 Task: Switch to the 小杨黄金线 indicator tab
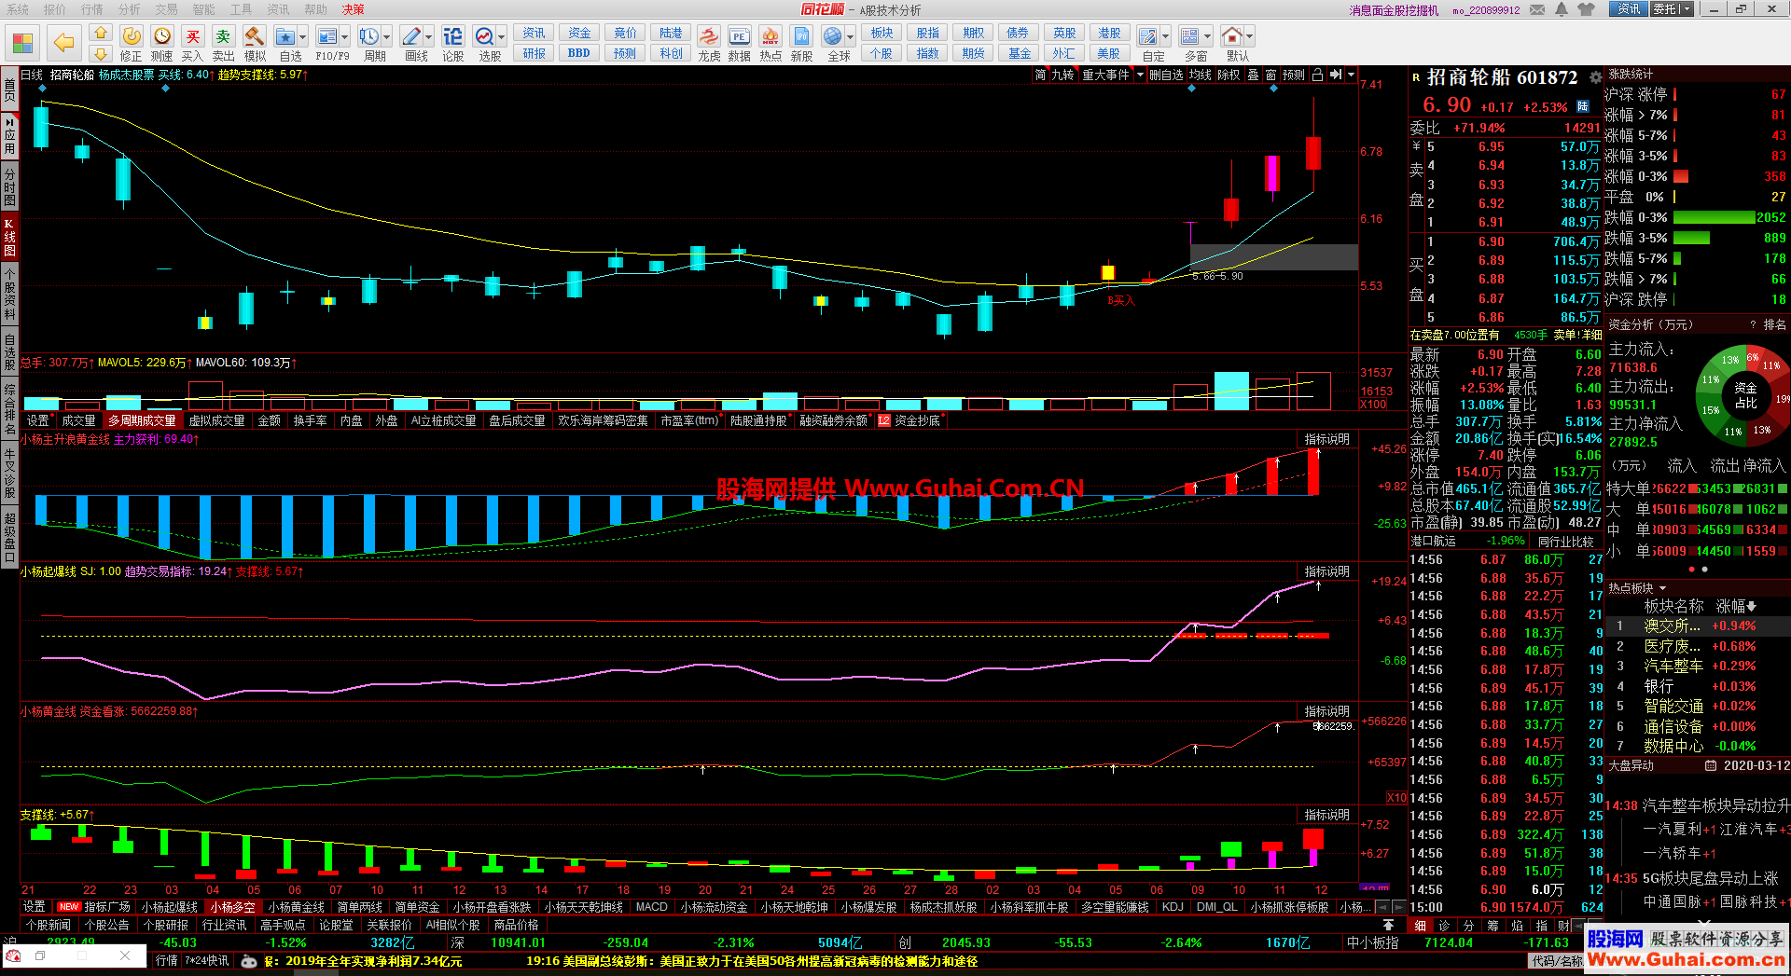pos(296,907)
